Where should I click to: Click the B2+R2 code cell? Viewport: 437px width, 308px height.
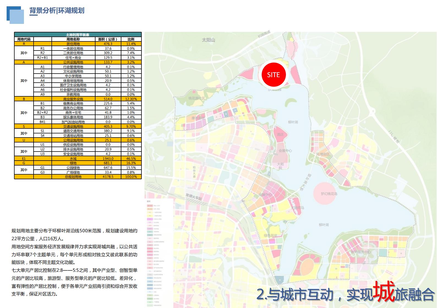(x=42, y=113)
